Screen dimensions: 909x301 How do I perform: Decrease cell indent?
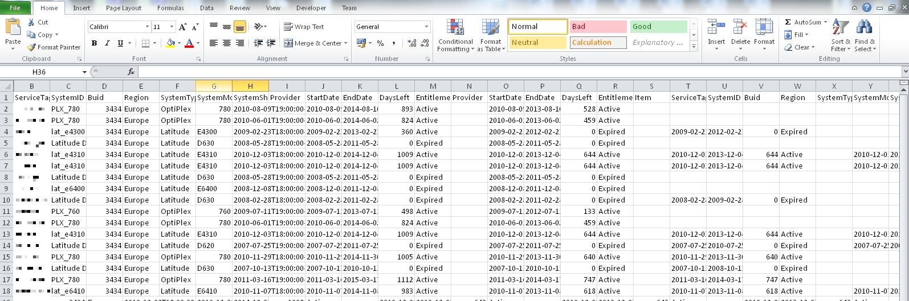[258, 43]
